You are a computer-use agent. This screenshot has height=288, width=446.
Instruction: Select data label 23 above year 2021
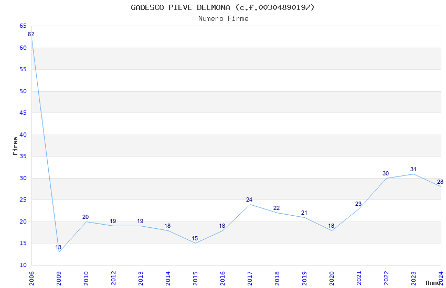pos(358,204)
